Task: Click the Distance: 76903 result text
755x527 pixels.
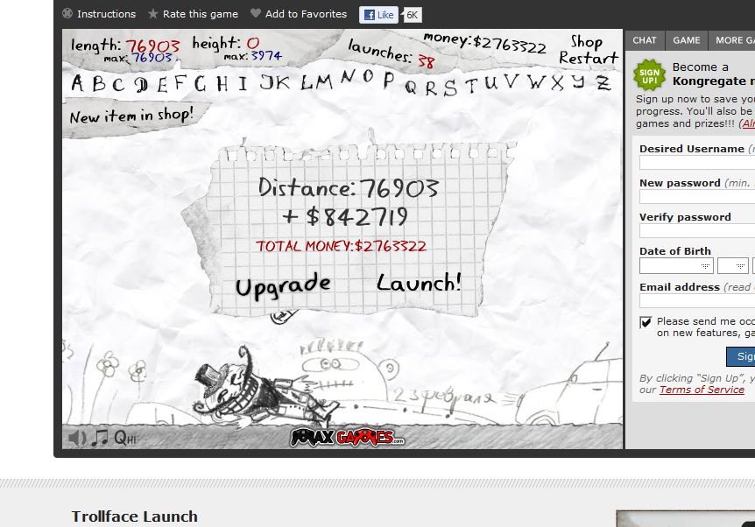Action: coord(348,187)
